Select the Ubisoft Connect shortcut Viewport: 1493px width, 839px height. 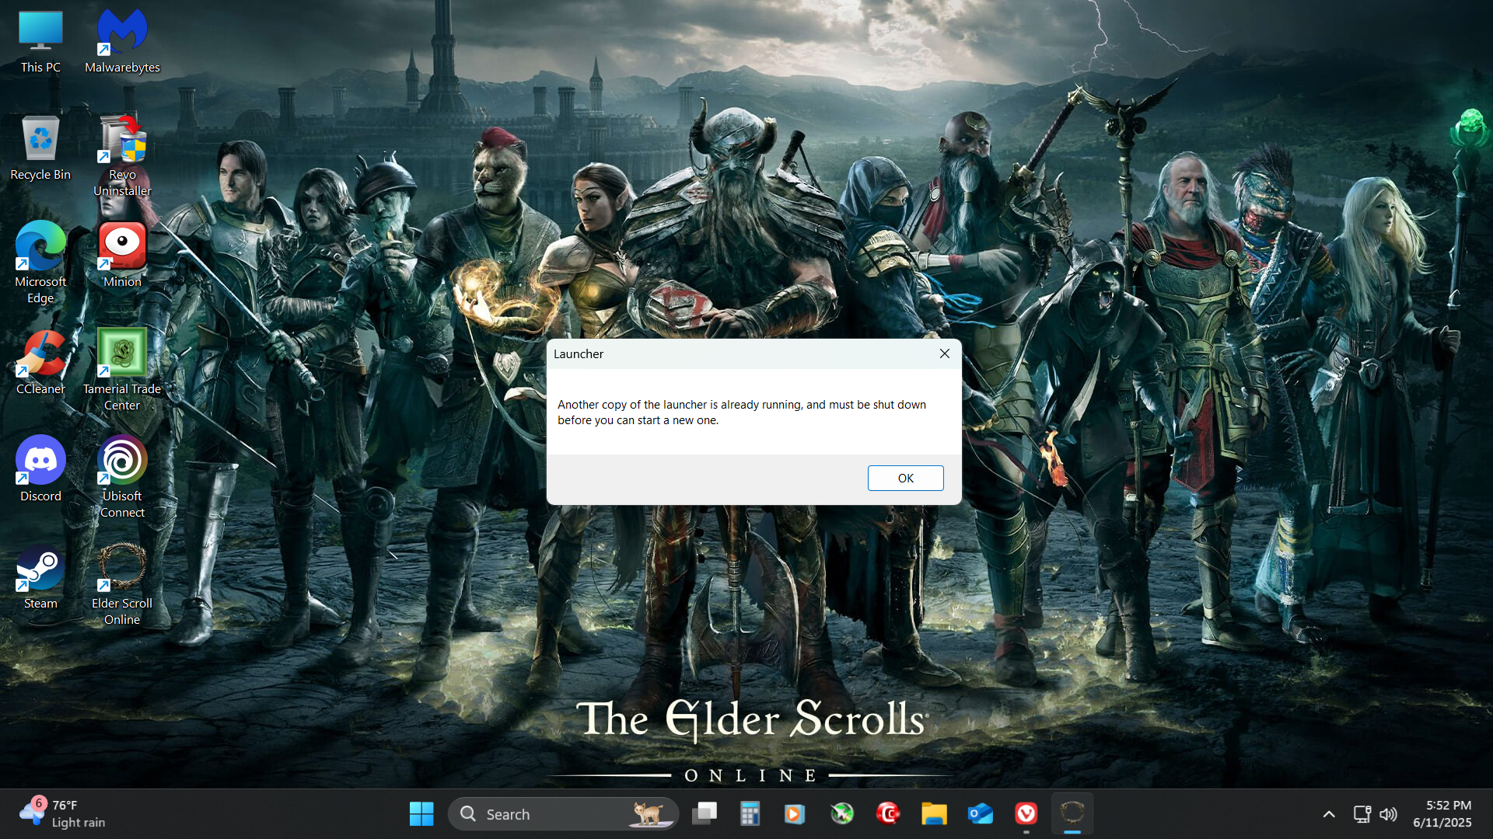pyautogui.click(x=122, y=477)
